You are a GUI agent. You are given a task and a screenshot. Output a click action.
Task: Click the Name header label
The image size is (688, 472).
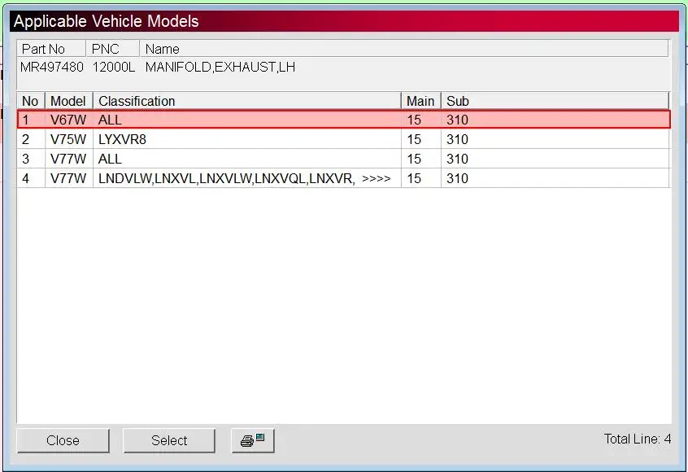(x=163, y=49)
